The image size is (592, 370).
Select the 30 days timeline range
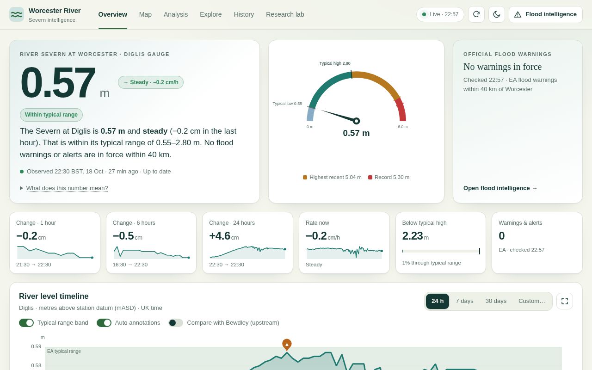tap(496, 301)
